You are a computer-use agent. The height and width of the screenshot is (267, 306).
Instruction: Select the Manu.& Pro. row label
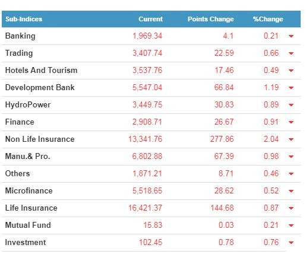click(27, 156)
